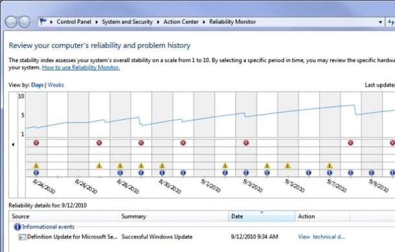Open the Action Center breadcrumb
Viewport: 395px width, 252px height.
pyautogui.click(x=181, y=22)
